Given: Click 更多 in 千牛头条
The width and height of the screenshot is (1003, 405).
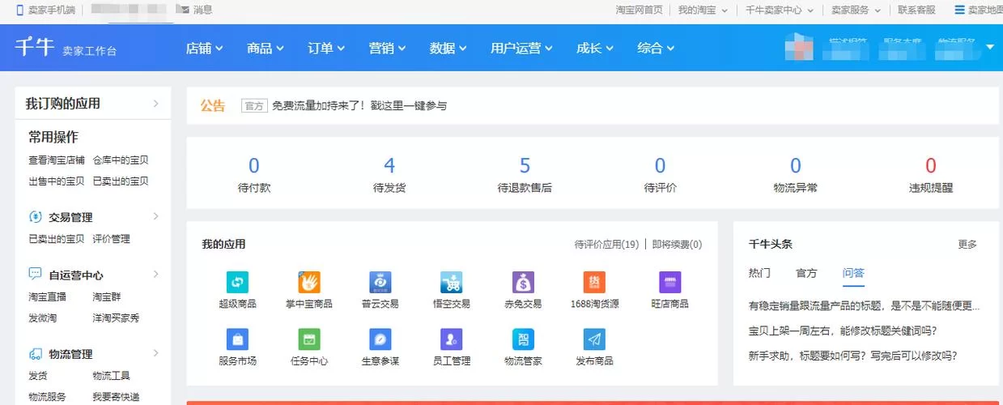Looking at the screenshot, I should (967, 244).
